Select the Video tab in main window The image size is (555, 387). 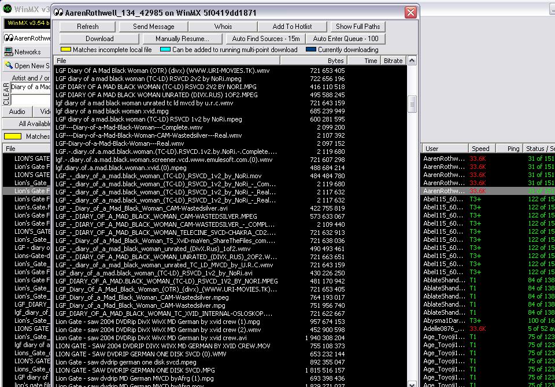pos(42,112)
